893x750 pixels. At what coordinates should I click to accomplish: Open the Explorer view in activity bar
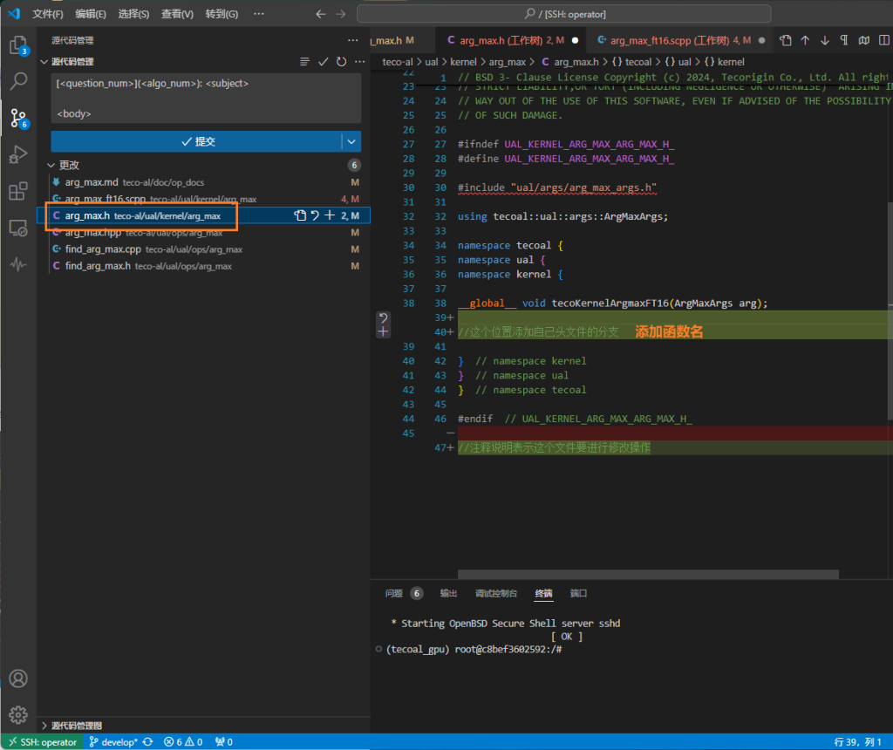tap(17, 45)
